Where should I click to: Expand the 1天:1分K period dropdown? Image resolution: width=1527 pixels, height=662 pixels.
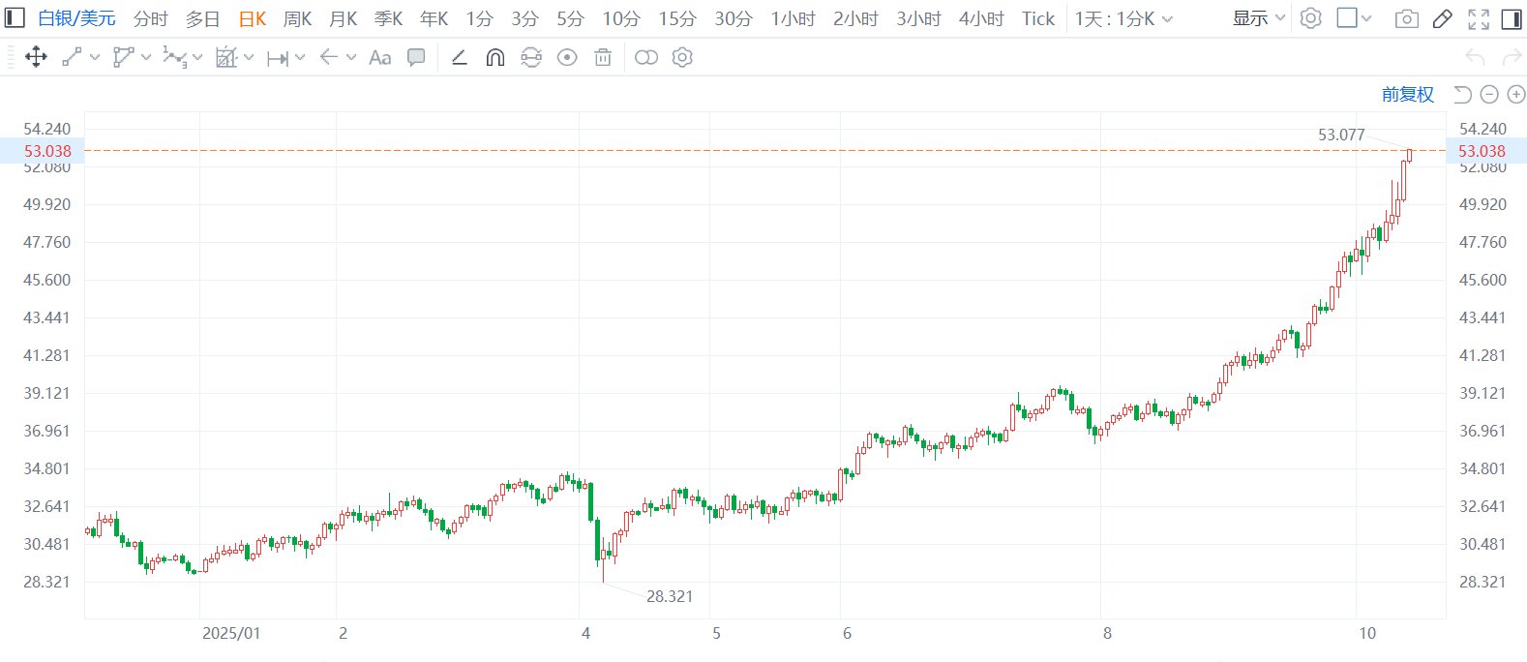1123,18
